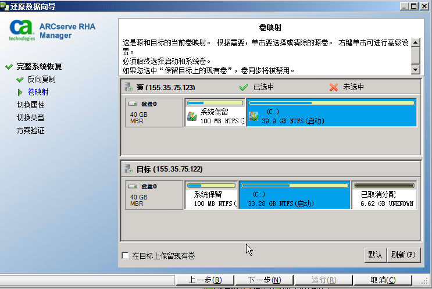Click 下一步(N) to continue
Screen dimensions: 432x289
click(x=265, y=280)
